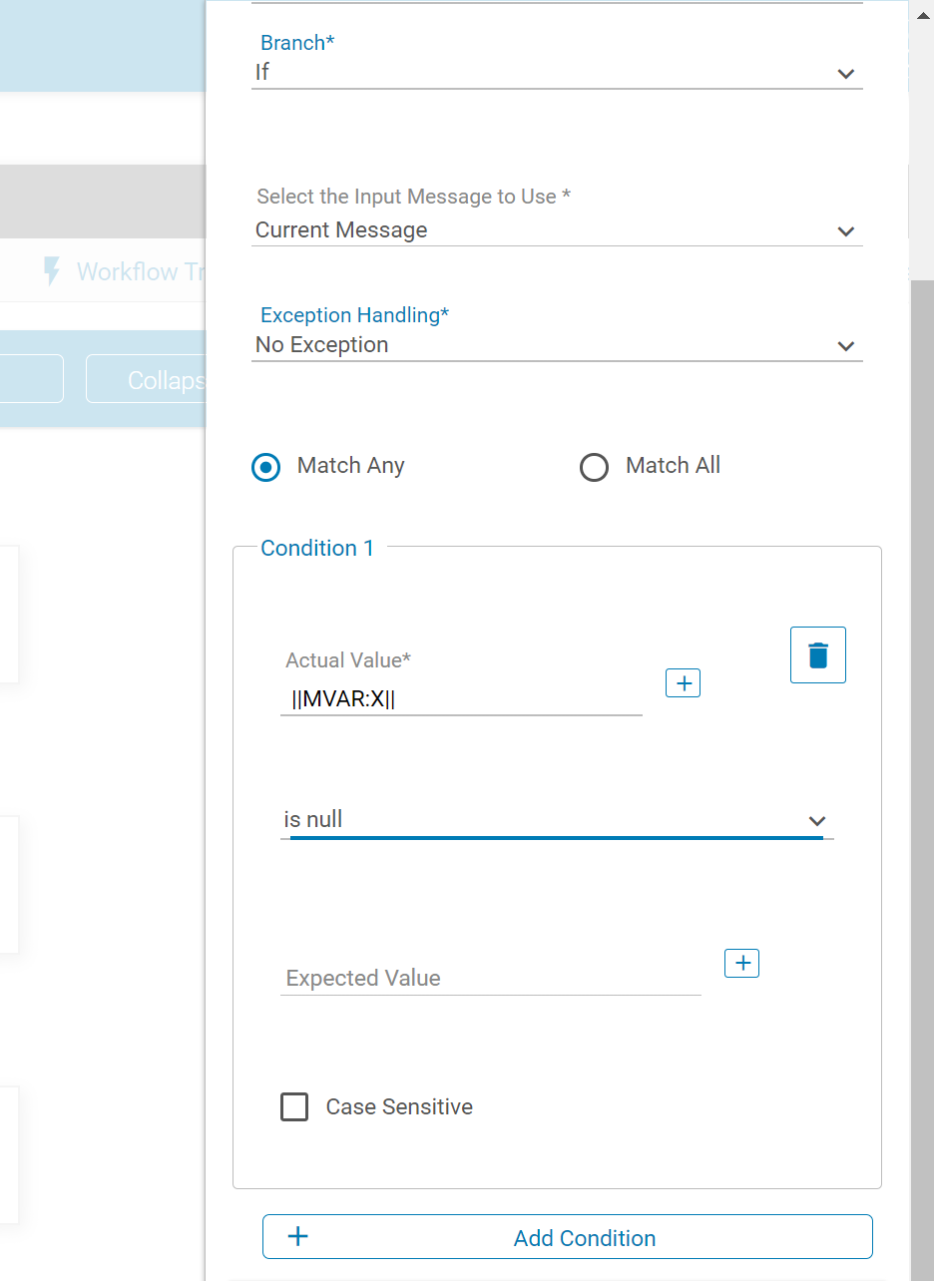Click the Add Condition button
The image size is (934, 1281).
tap(568, 1237)
